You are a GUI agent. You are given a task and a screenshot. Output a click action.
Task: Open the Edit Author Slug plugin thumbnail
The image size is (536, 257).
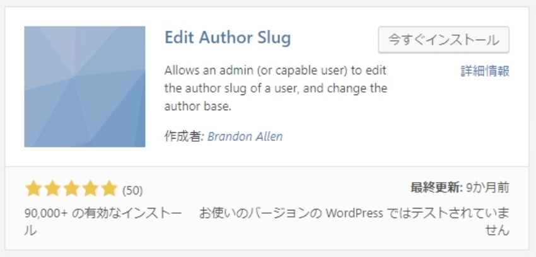click(84, 87)
